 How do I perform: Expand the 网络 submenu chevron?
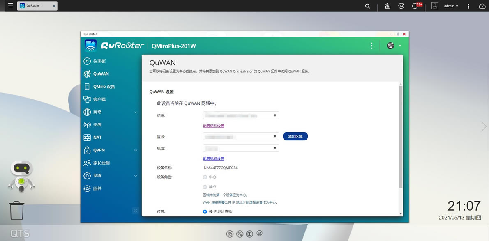point(135,112)
